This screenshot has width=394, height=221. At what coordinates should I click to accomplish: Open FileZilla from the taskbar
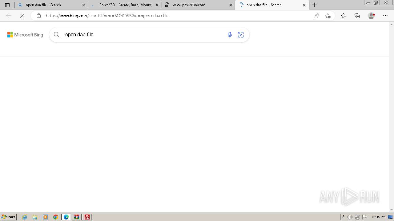(x=87, y=217)
